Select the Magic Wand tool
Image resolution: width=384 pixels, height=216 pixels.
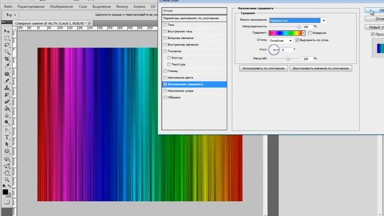tap(7, 52)
